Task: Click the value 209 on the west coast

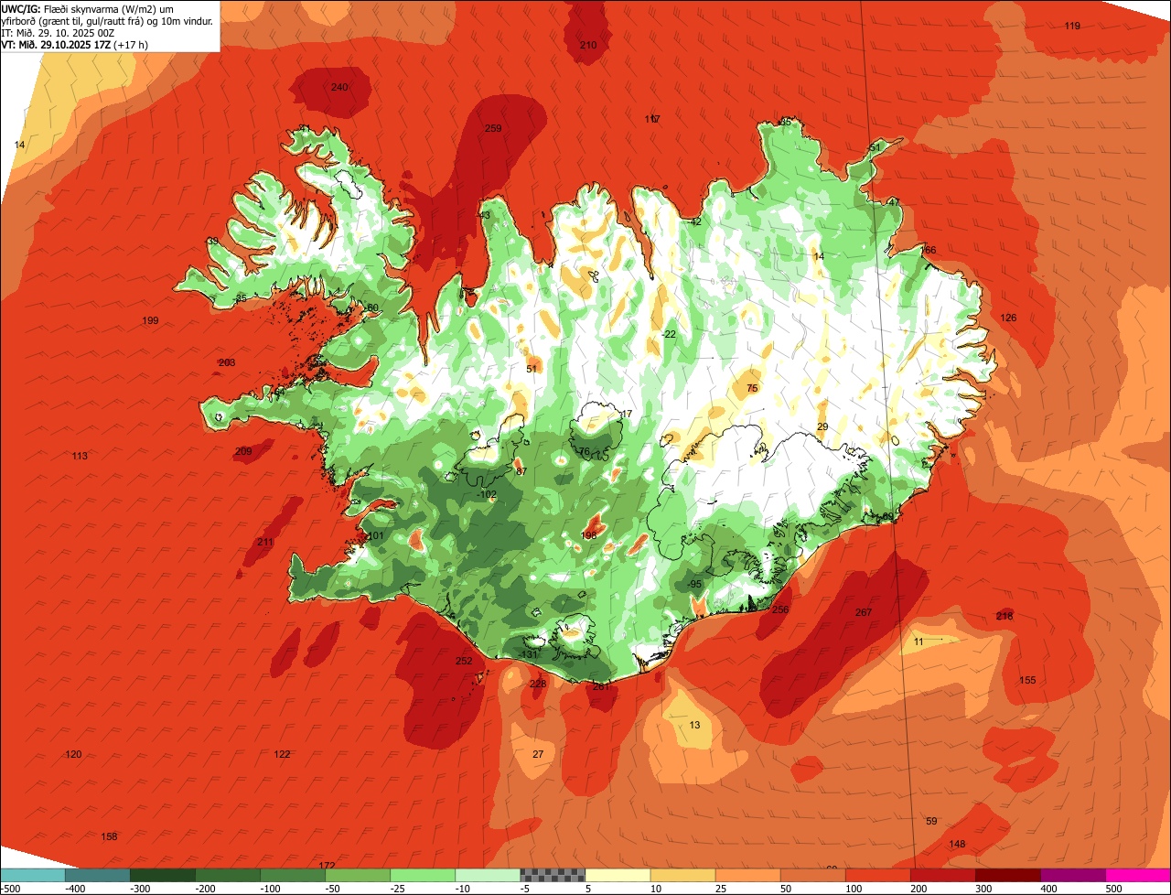Action: pos(243,451)
